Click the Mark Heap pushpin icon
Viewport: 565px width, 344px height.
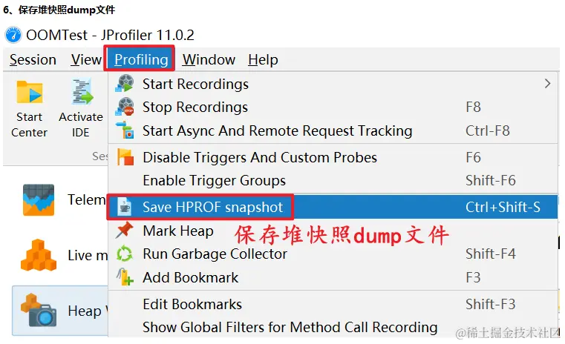pos(124,231)
